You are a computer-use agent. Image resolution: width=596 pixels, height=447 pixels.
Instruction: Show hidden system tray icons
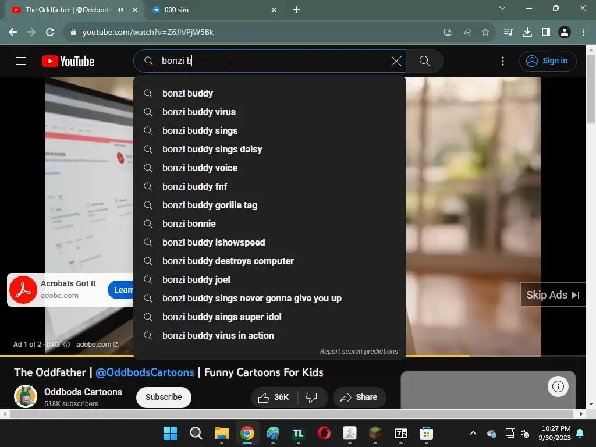473,433
